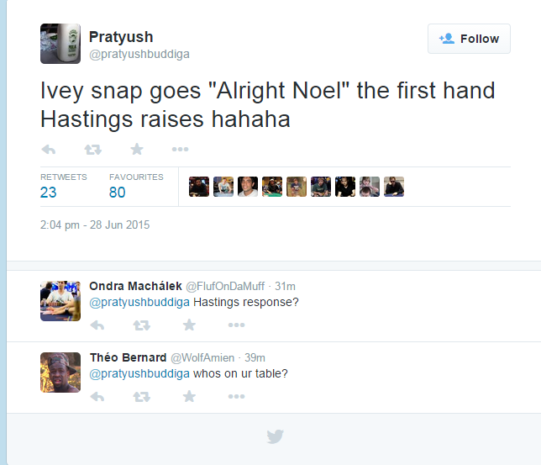Screen dimensions: 541x465
Task: Retweet Théo Bernard's reply
Action: tap(142, 396)
